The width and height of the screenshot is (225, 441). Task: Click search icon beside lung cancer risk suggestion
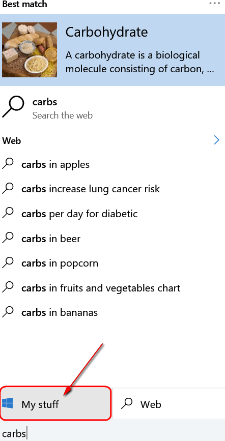tap(8, 188)
